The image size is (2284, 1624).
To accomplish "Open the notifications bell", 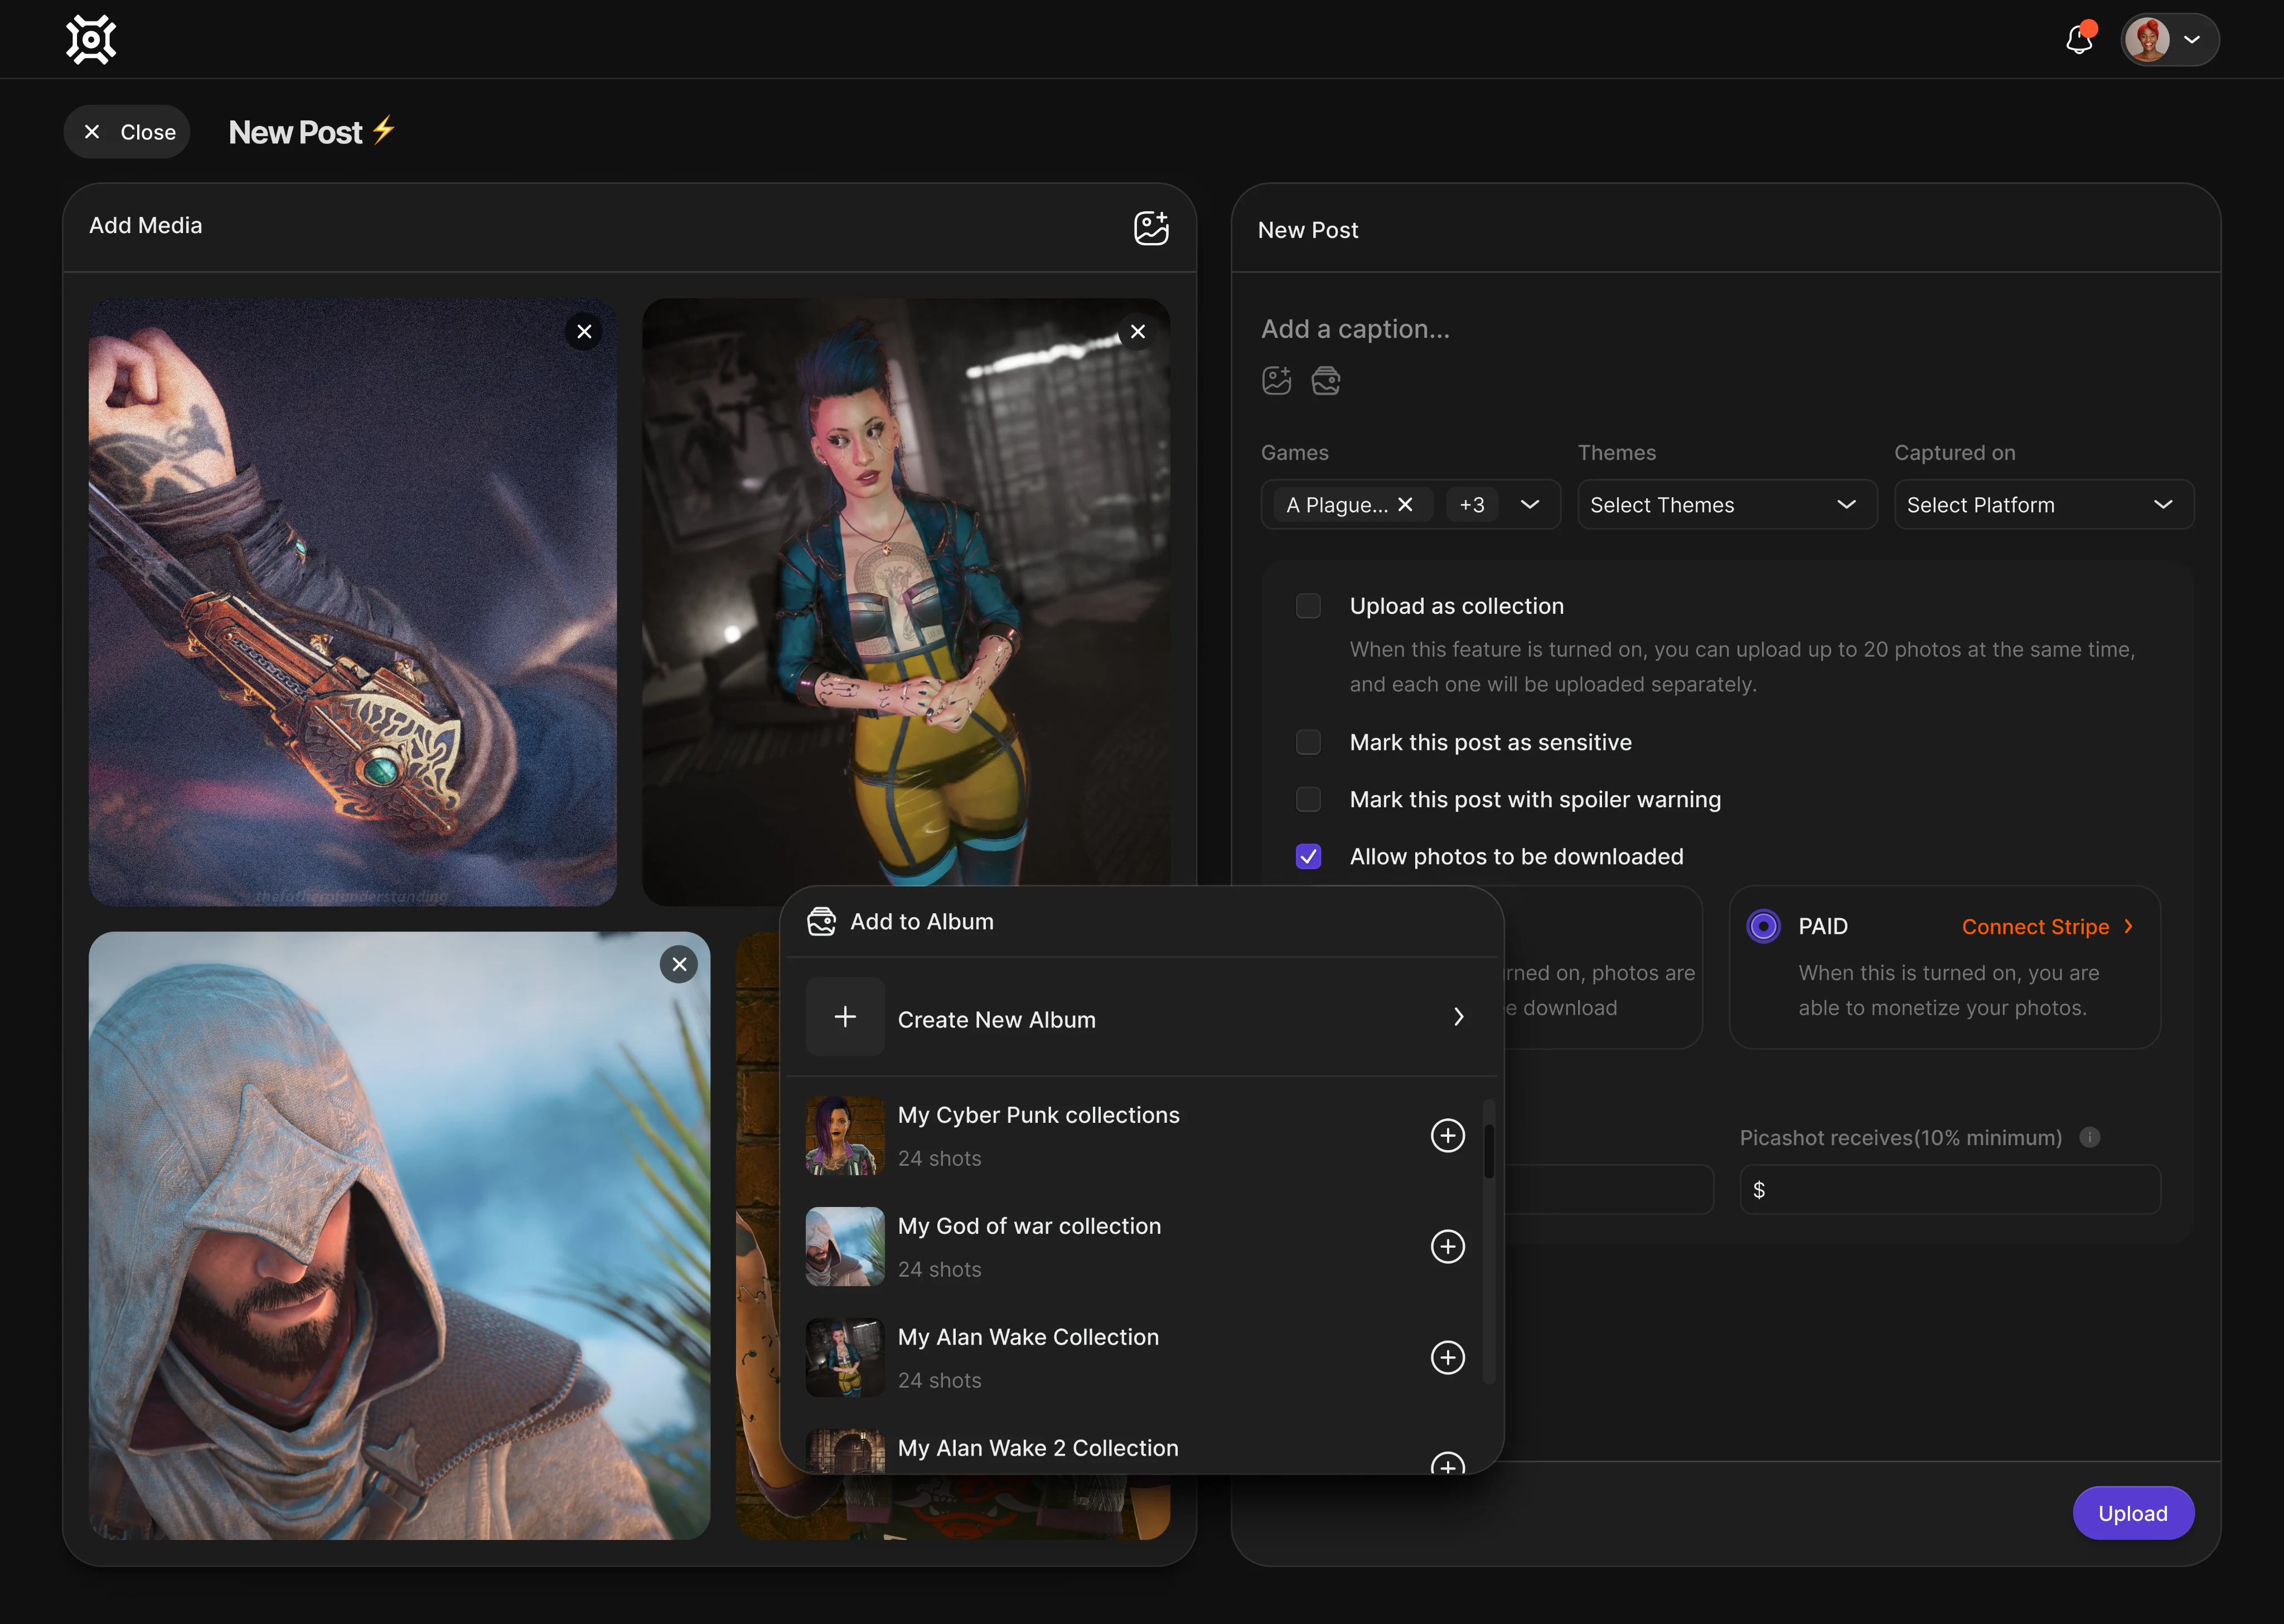I will (x=2080, y=39).
